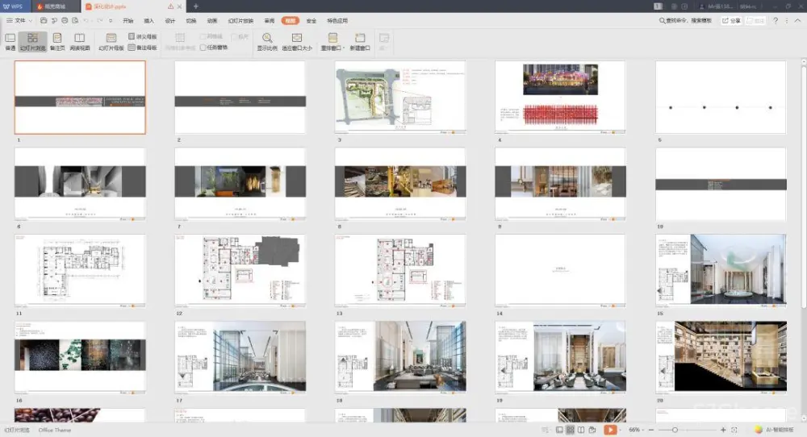This screenshot has height=437, width=807.
Task: Open the Slide Master (幻灯片母版)
Action: point(111,40)
